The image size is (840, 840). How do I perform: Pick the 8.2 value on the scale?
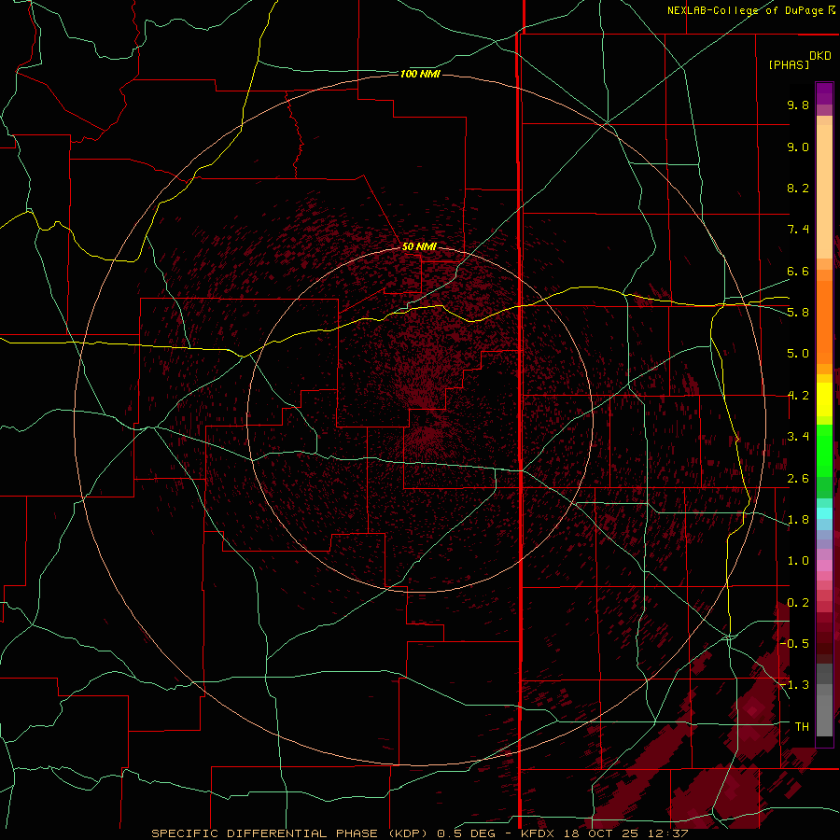798,188
